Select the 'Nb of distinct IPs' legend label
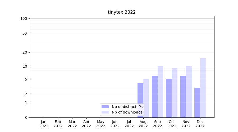The width and height of the screenshot is (238, 132). coord(127,107)
